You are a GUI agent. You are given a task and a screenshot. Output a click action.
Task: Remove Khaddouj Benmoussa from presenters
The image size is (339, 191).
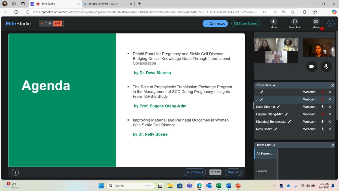[x=329, y=122]
